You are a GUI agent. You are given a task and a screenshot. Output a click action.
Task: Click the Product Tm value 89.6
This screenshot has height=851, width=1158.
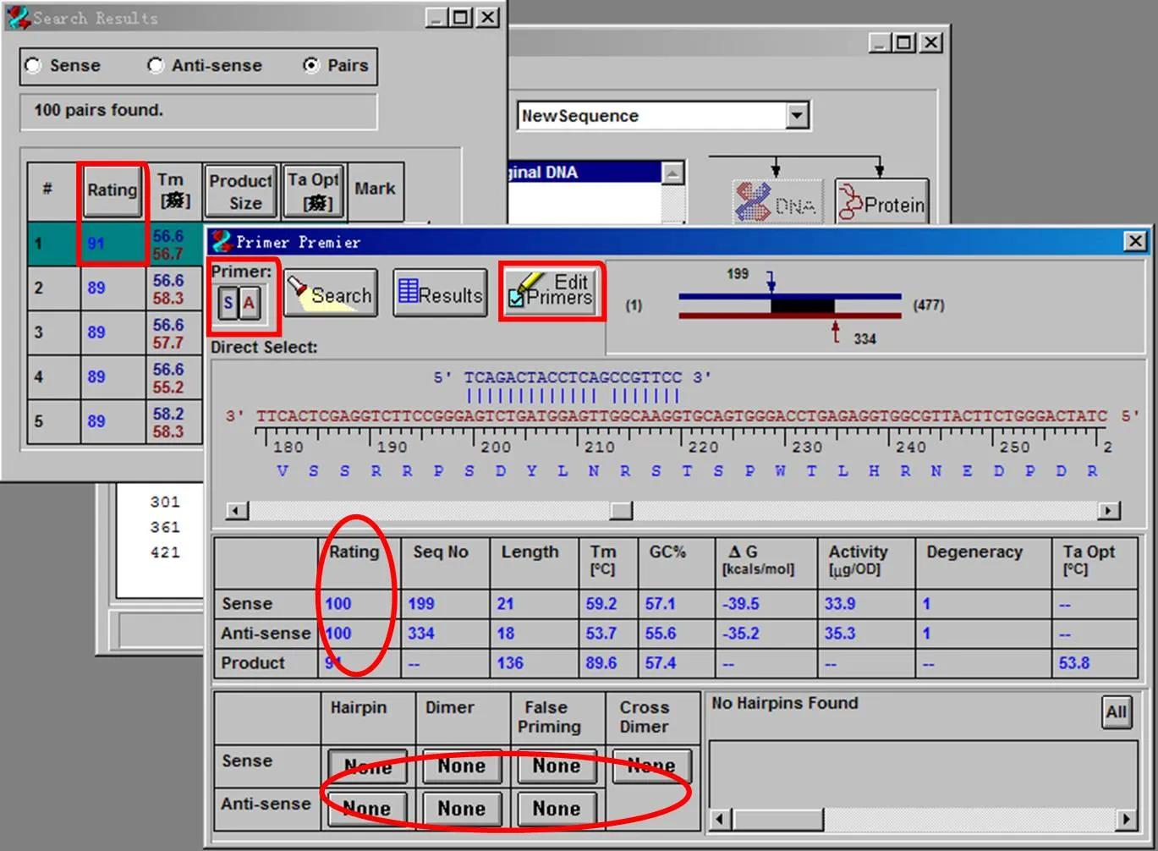pyautogui.click(x=601, y=663)
